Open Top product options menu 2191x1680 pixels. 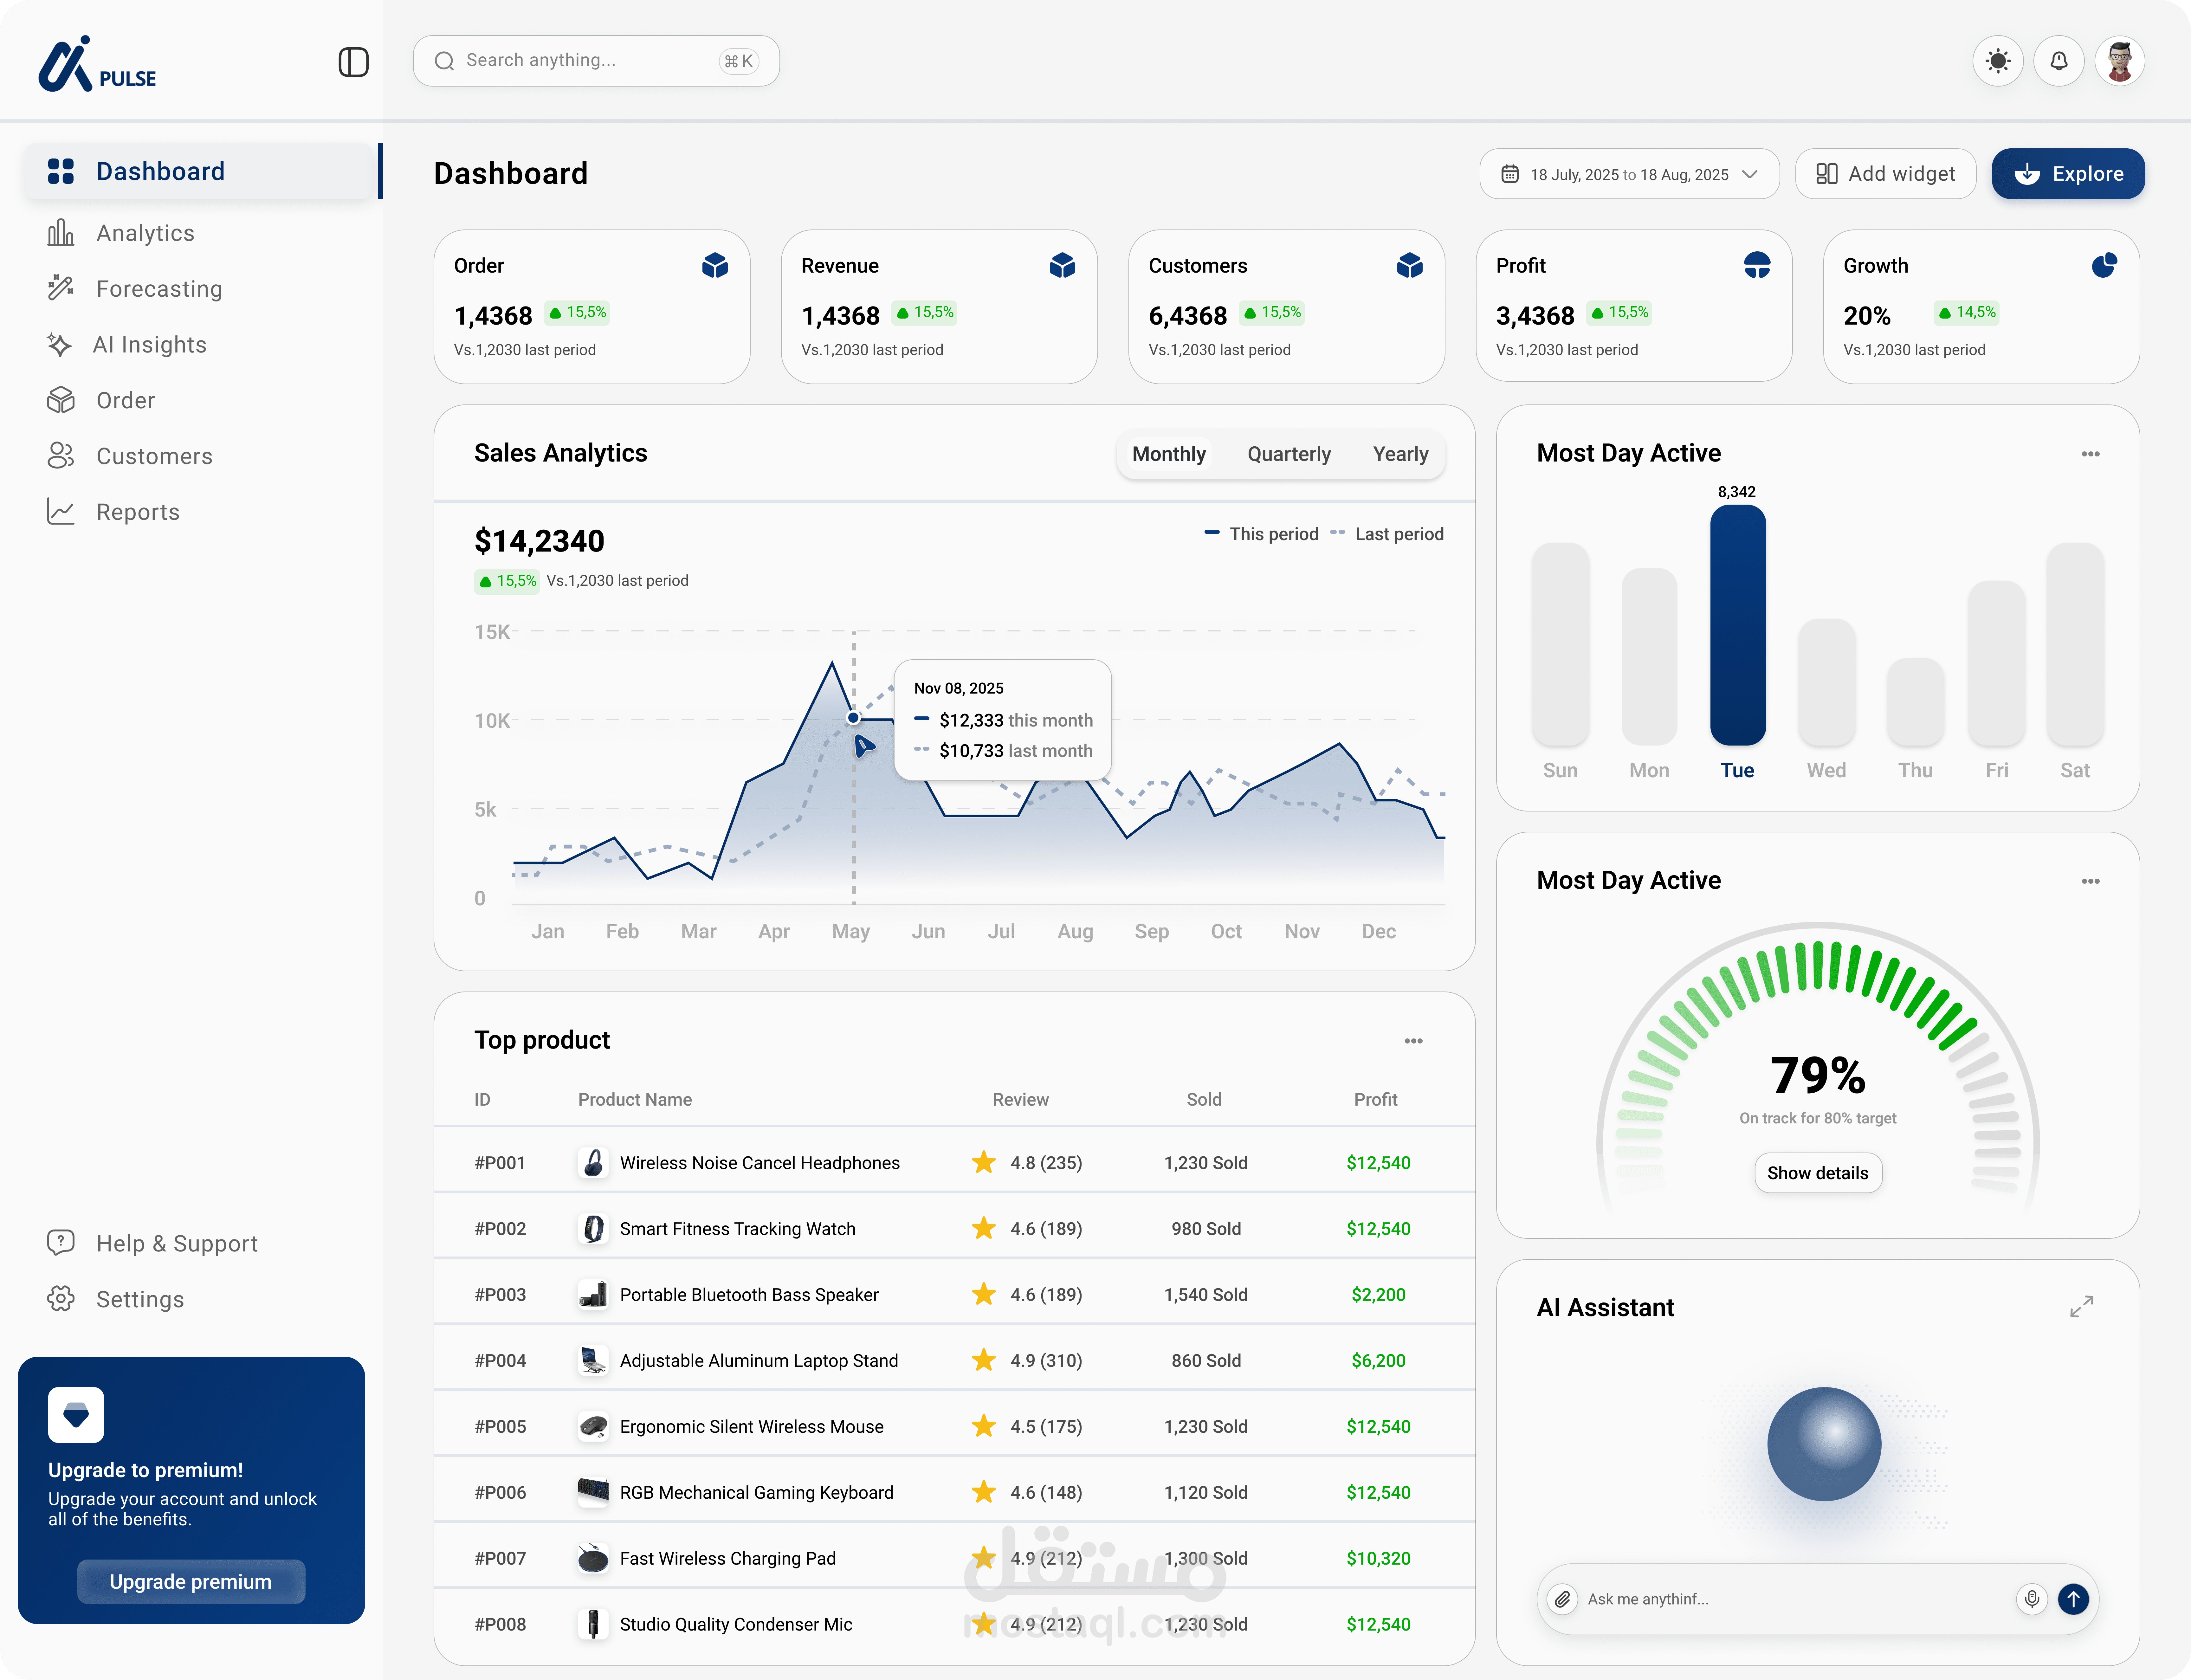pos(1413,1041)
